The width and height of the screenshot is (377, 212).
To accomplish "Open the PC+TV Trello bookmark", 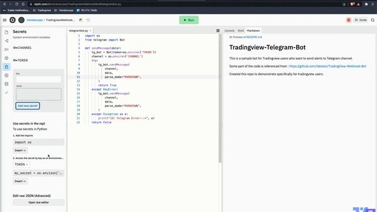I will click(87, 11).
